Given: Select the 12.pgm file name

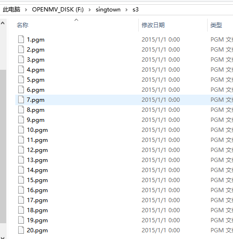Looking at the screenshot, I should pyautogui.click(x=37, y=150).
